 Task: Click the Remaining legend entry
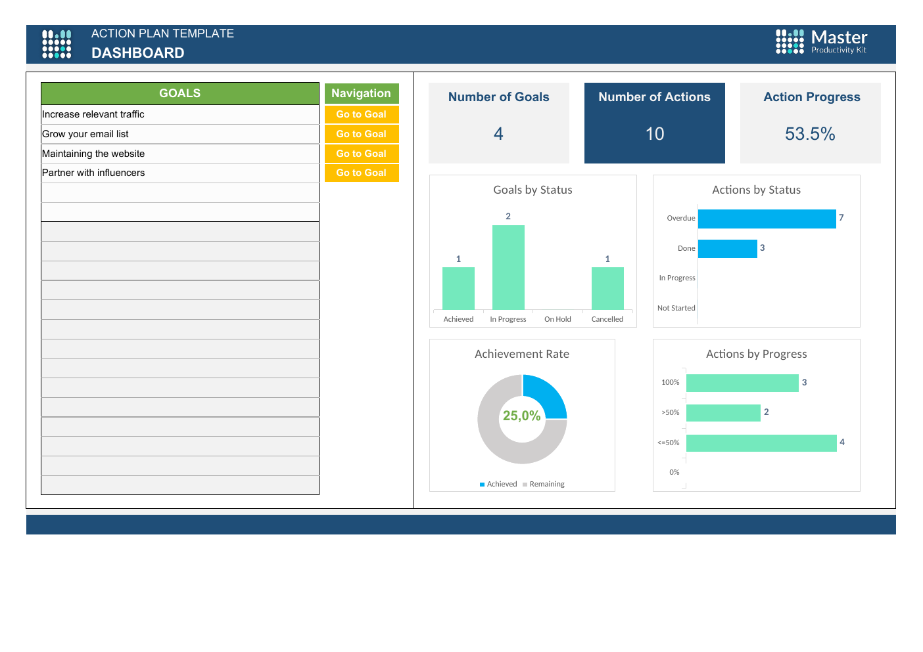[x=544, y=484]
